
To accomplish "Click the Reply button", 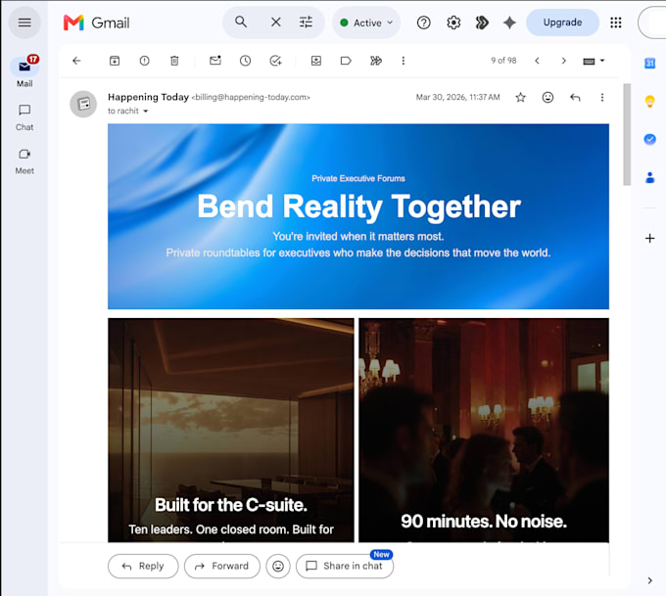I will [143, 566].
